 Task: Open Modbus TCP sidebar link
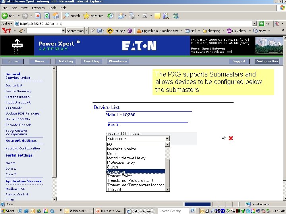click(15, 189)
